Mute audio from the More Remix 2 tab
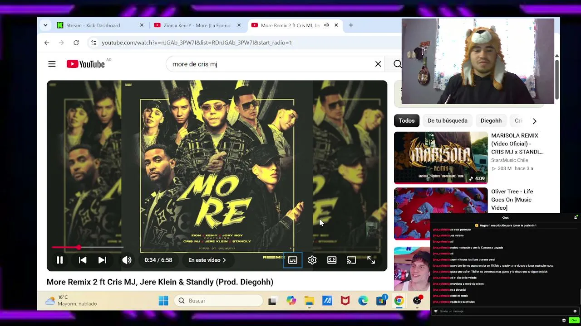 (x=326, y=25)
